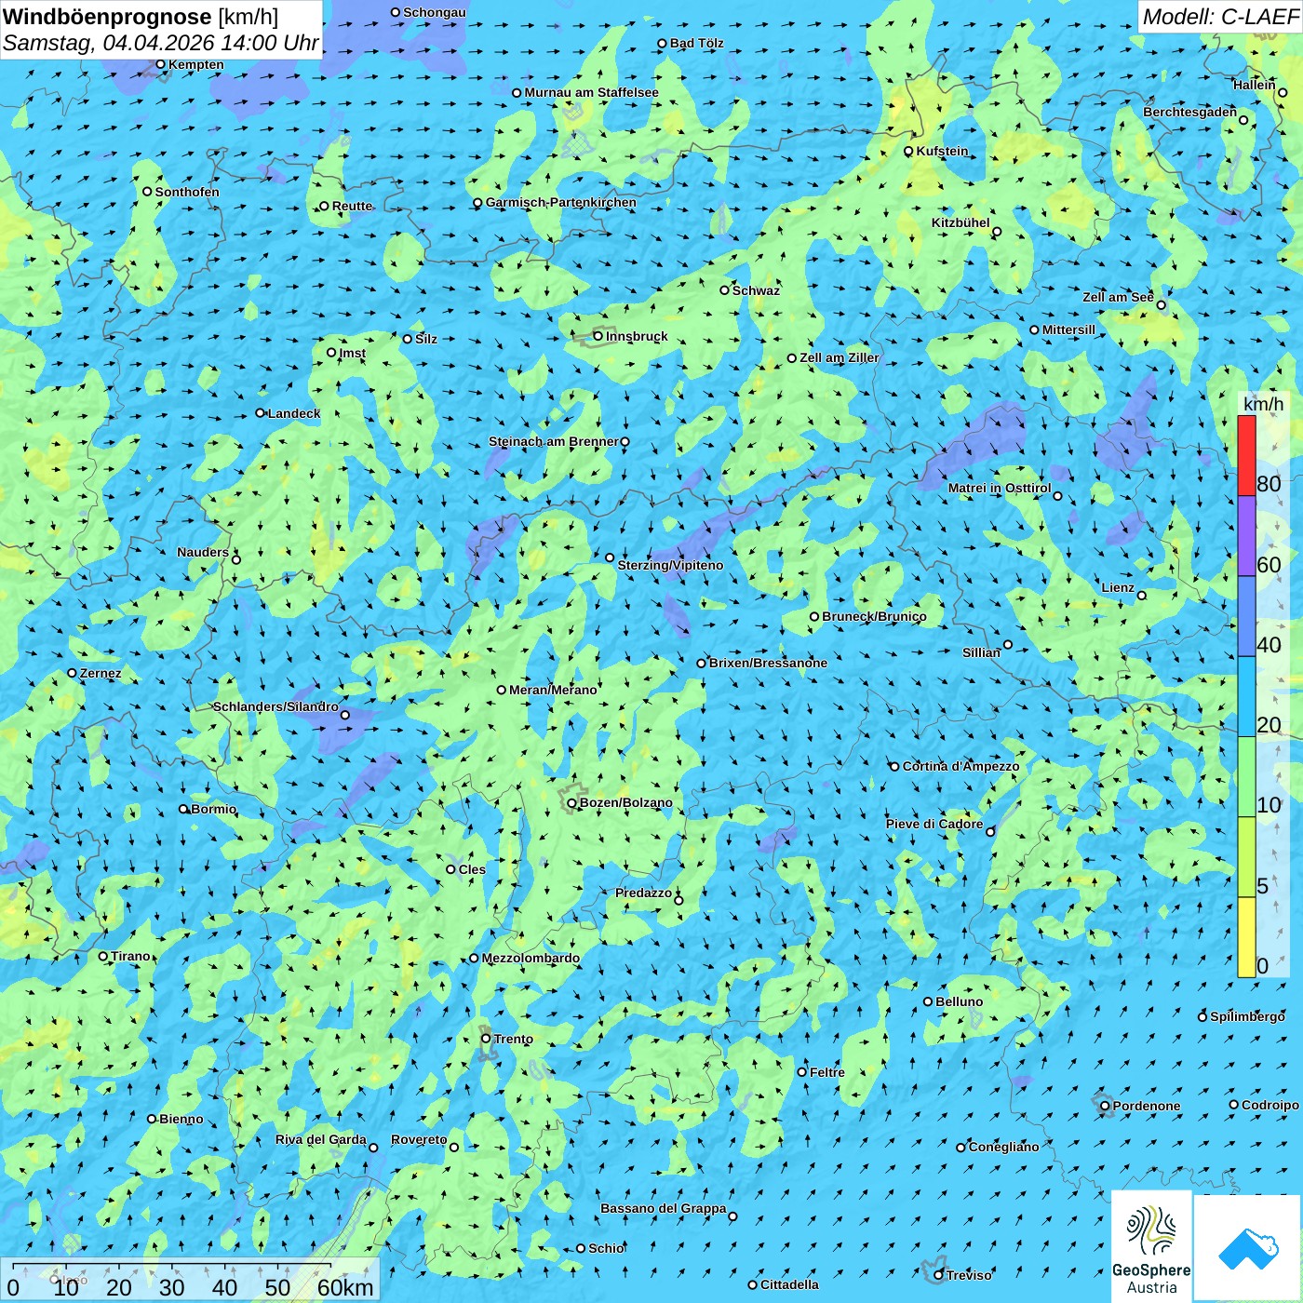This screenshot has width=1303, height=1303.
Task: Click the 'Steinach am Brenner' label
Action: click(554, 441)
